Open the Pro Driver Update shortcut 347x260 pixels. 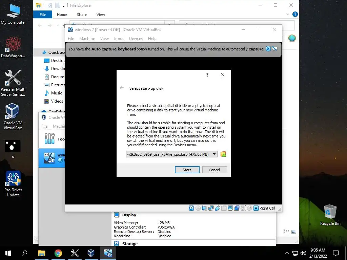(x=13, y=184)
